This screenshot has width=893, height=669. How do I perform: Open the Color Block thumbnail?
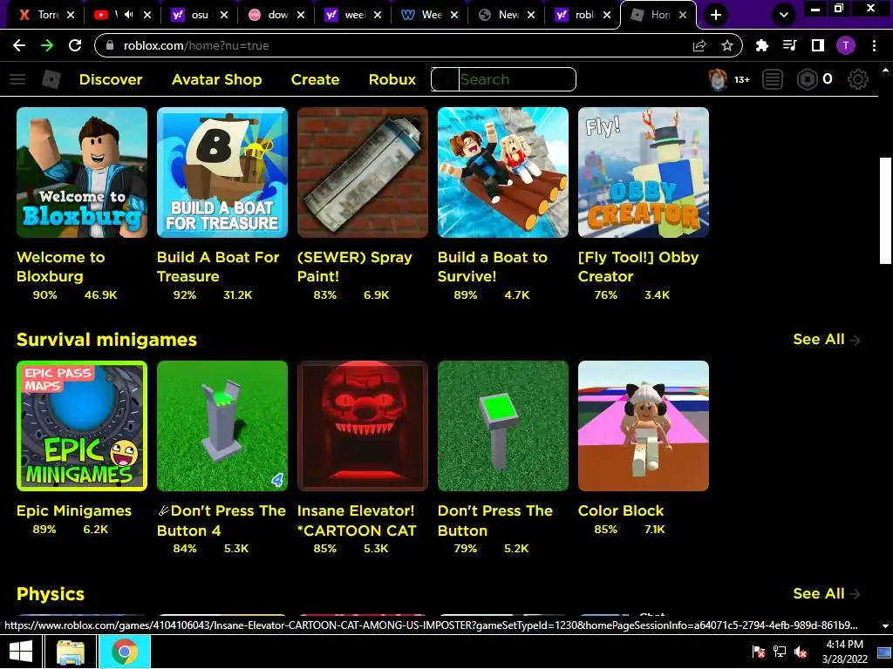tap(644, 426)
